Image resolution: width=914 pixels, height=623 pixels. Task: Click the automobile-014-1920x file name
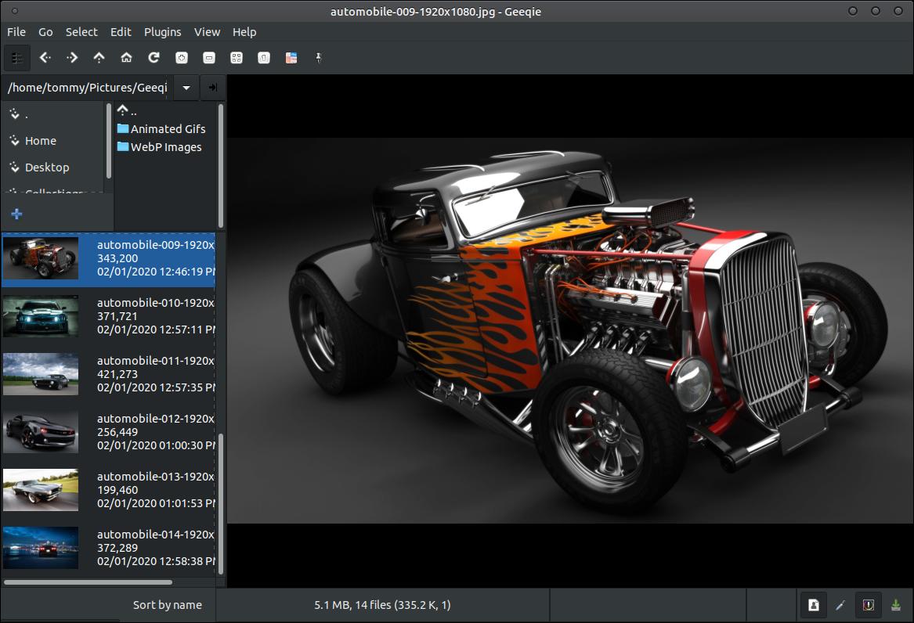(156, 535)
